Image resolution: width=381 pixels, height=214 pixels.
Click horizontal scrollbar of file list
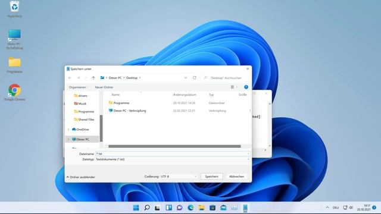pyautogui.click(x=174, y=146)
